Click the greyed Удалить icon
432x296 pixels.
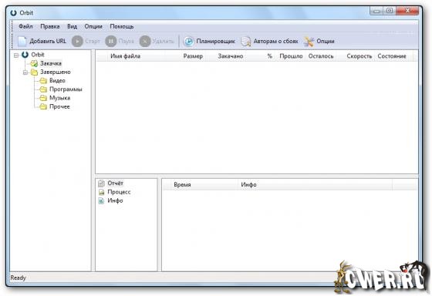(x=145, y=42)
